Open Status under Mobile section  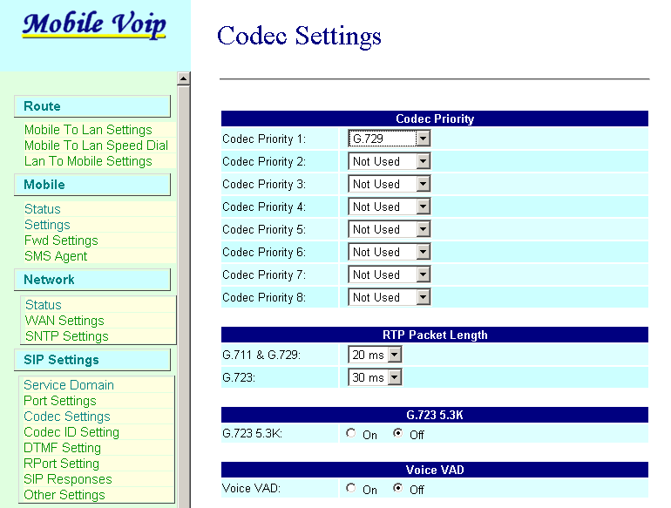(x=43, y=209)
